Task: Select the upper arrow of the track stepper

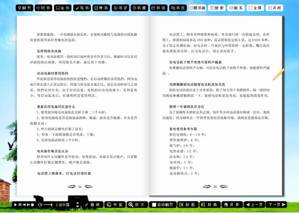Action: (78, 203)
